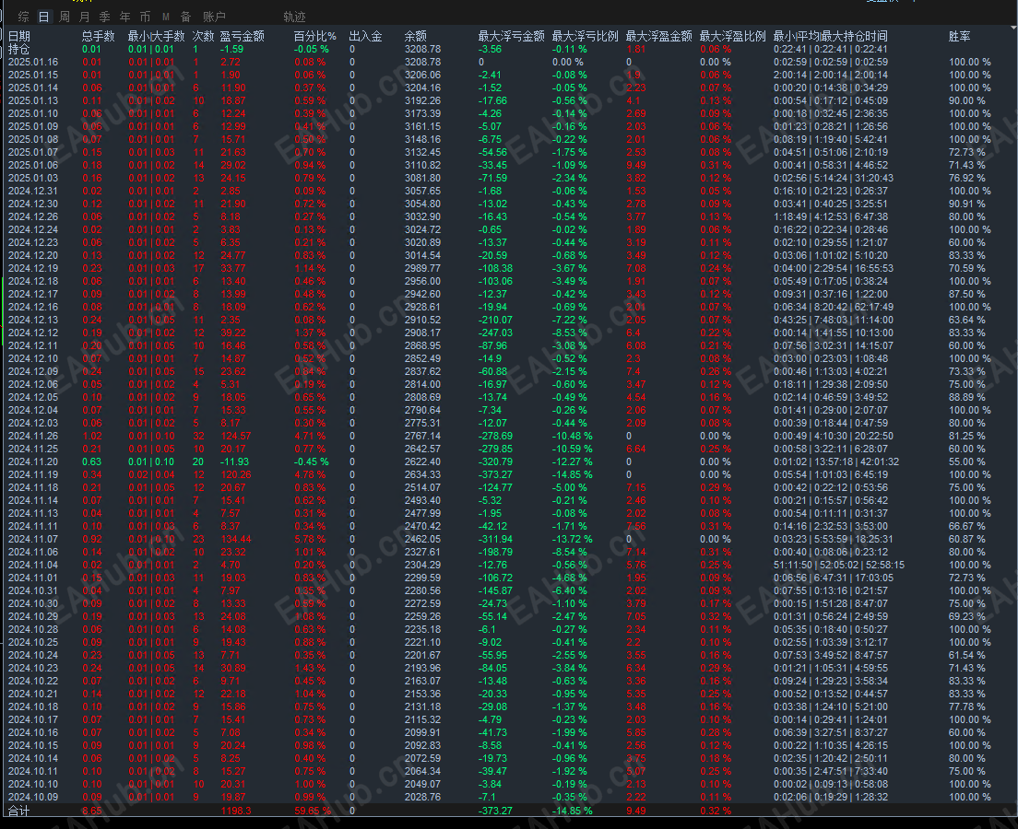Viewport: 1018px width, 829px height.
Task: Open the 月 monthly tab
Action: point(85,17)
